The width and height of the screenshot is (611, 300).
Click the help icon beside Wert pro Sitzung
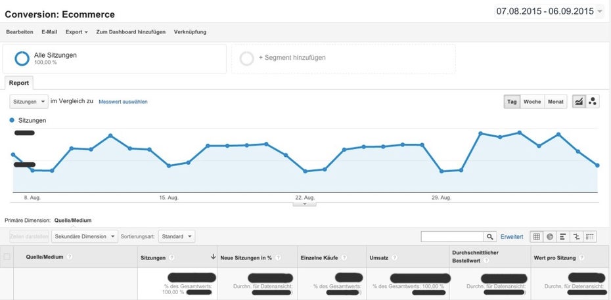tap(582, 258)
